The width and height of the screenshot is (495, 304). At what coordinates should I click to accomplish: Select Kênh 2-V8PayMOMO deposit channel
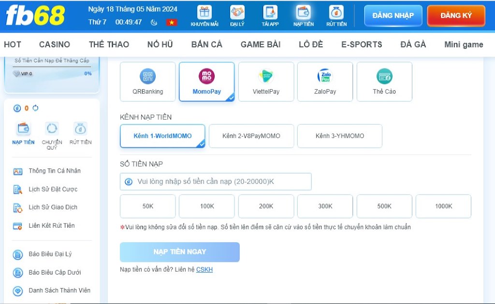(251, 136)
